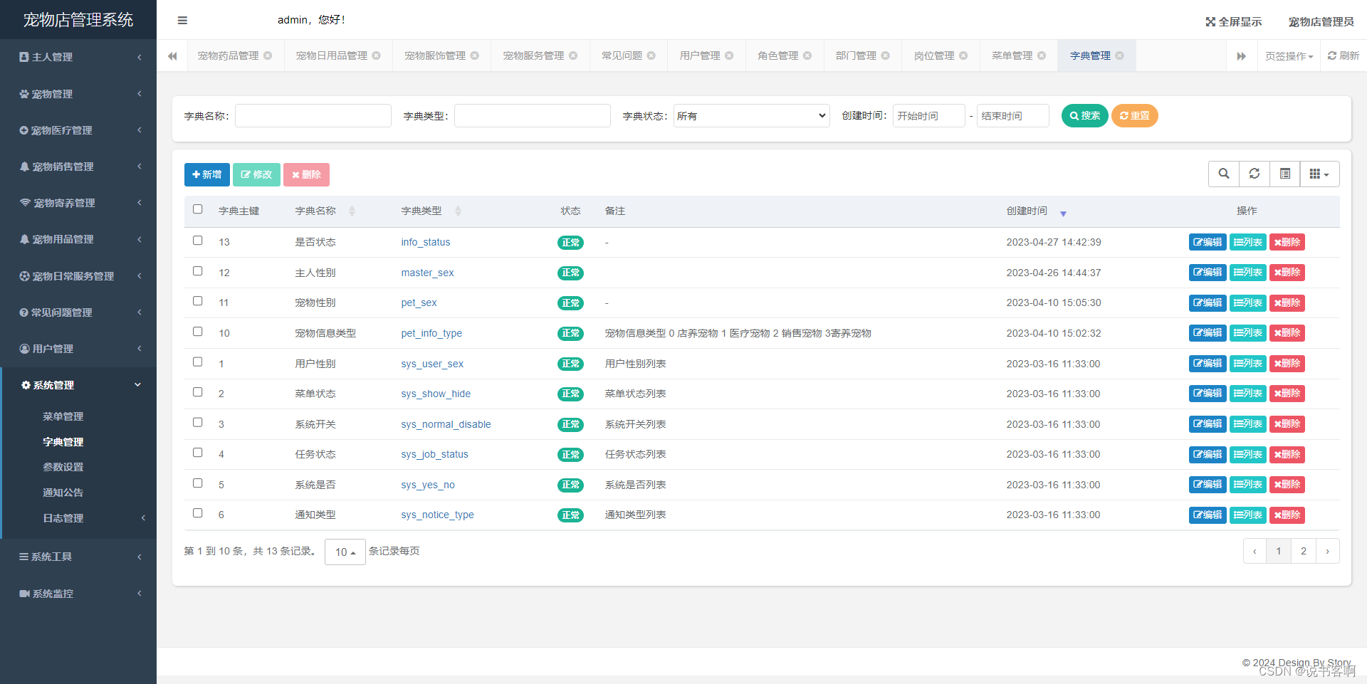Screen dimensions: 1367x684
Task: Click the 新增 add button
Action: coord(206,174)
